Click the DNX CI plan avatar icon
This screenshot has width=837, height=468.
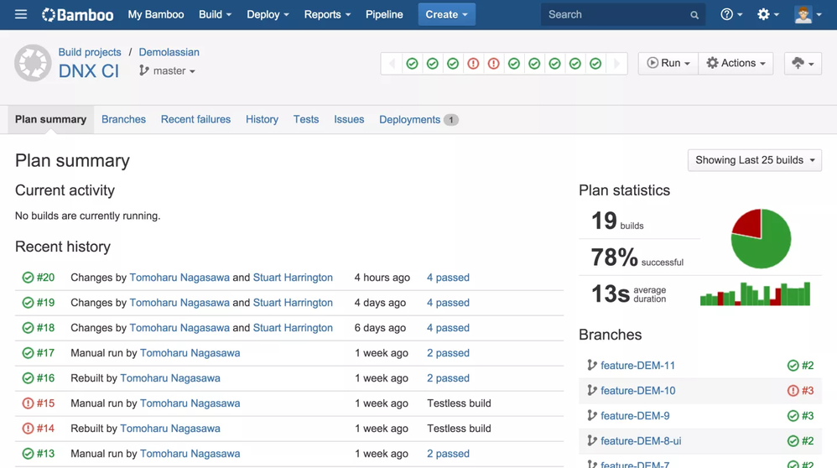(x=33, y=64)
